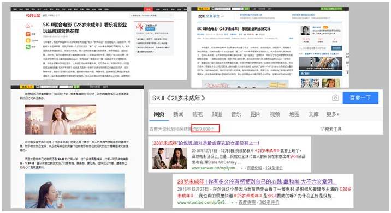Click the red 登录 button in Toutiao top bar
Screen dimensions: 391x213
148,9
